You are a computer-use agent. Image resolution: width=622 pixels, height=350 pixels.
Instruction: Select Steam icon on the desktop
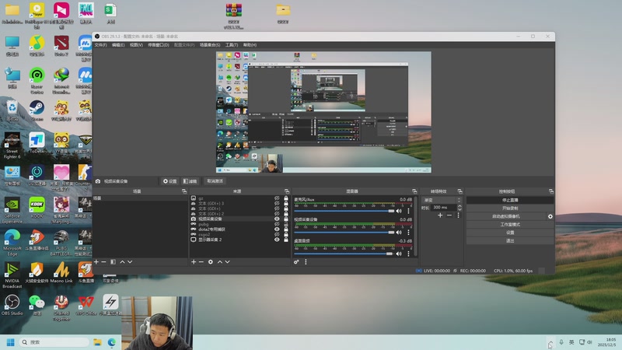pyautogui.click(x=37, y=110)
